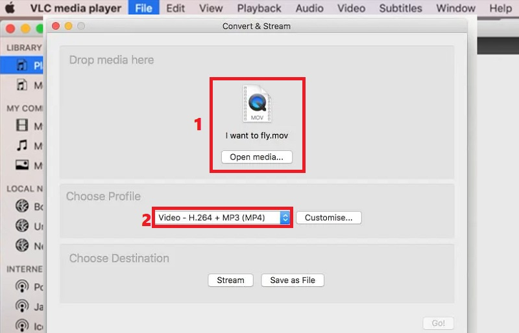Image resolution: width=519 pixels, height=333 pixels.
Task: Click the Customise... button
Action: pos(329,218)
